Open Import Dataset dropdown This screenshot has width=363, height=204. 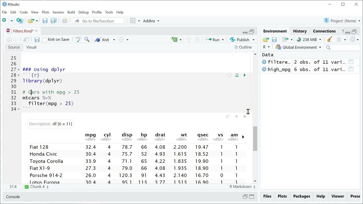287,40
